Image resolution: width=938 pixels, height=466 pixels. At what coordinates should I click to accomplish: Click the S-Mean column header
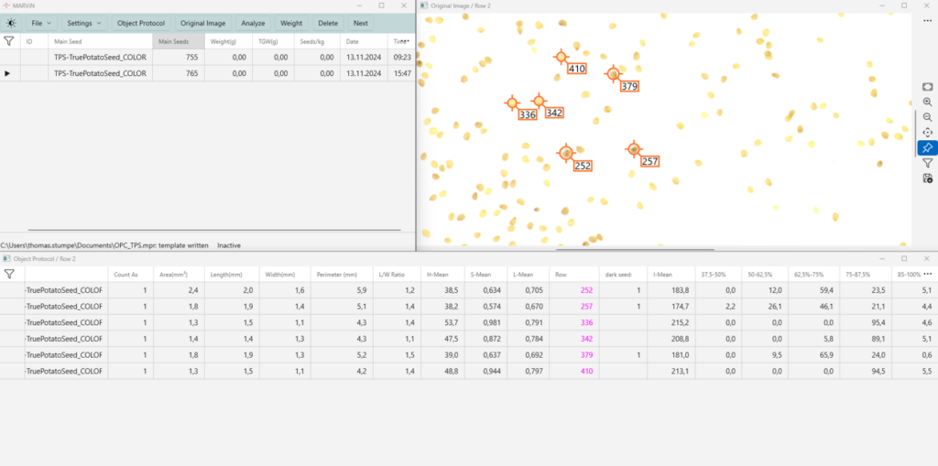click(485, 275)
